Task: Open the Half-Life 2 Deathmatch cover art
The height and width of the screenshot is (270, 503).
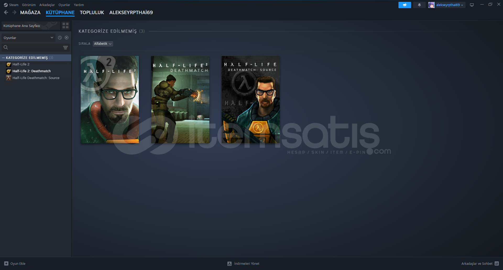Action: 180,99
